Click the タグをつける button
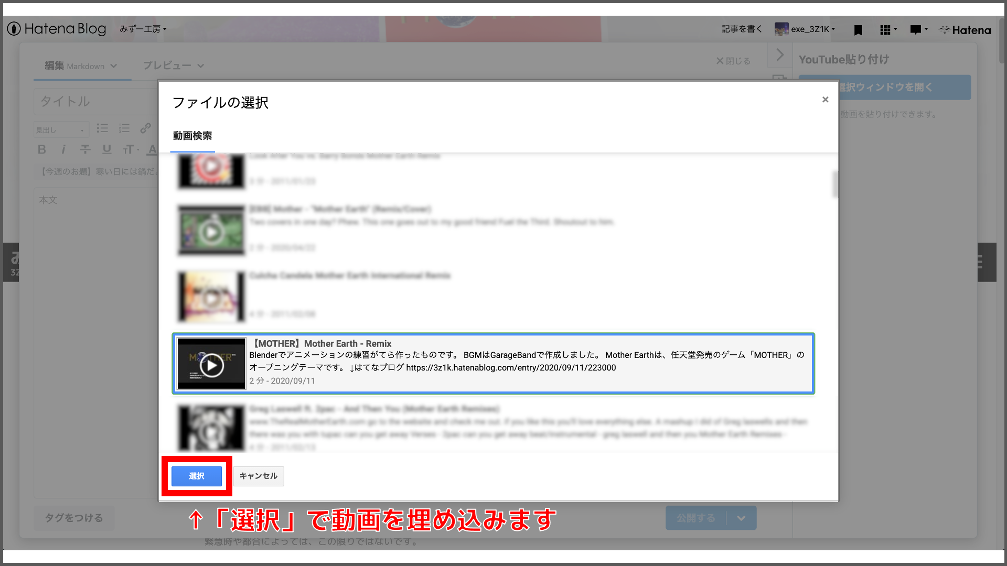The image size is (1007, 566). pyautogui.click(x=74, y=518)
